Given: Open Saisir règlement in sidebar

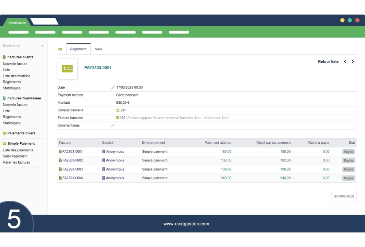Looking at the screenshot, I should tap(15, 156).
